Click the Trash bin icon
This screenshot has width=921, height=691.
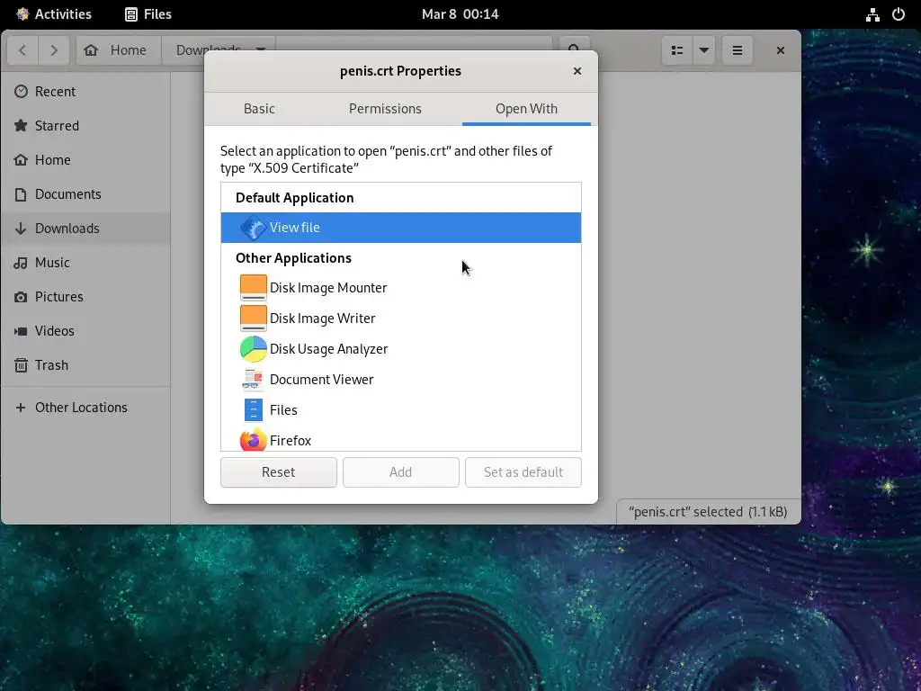pyautogui.click(x=21, y=365)
